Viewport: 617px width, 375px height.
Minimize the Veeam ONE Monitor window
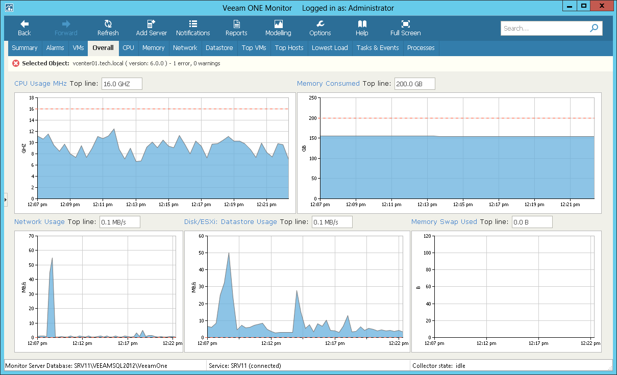[x=570, y=6]
